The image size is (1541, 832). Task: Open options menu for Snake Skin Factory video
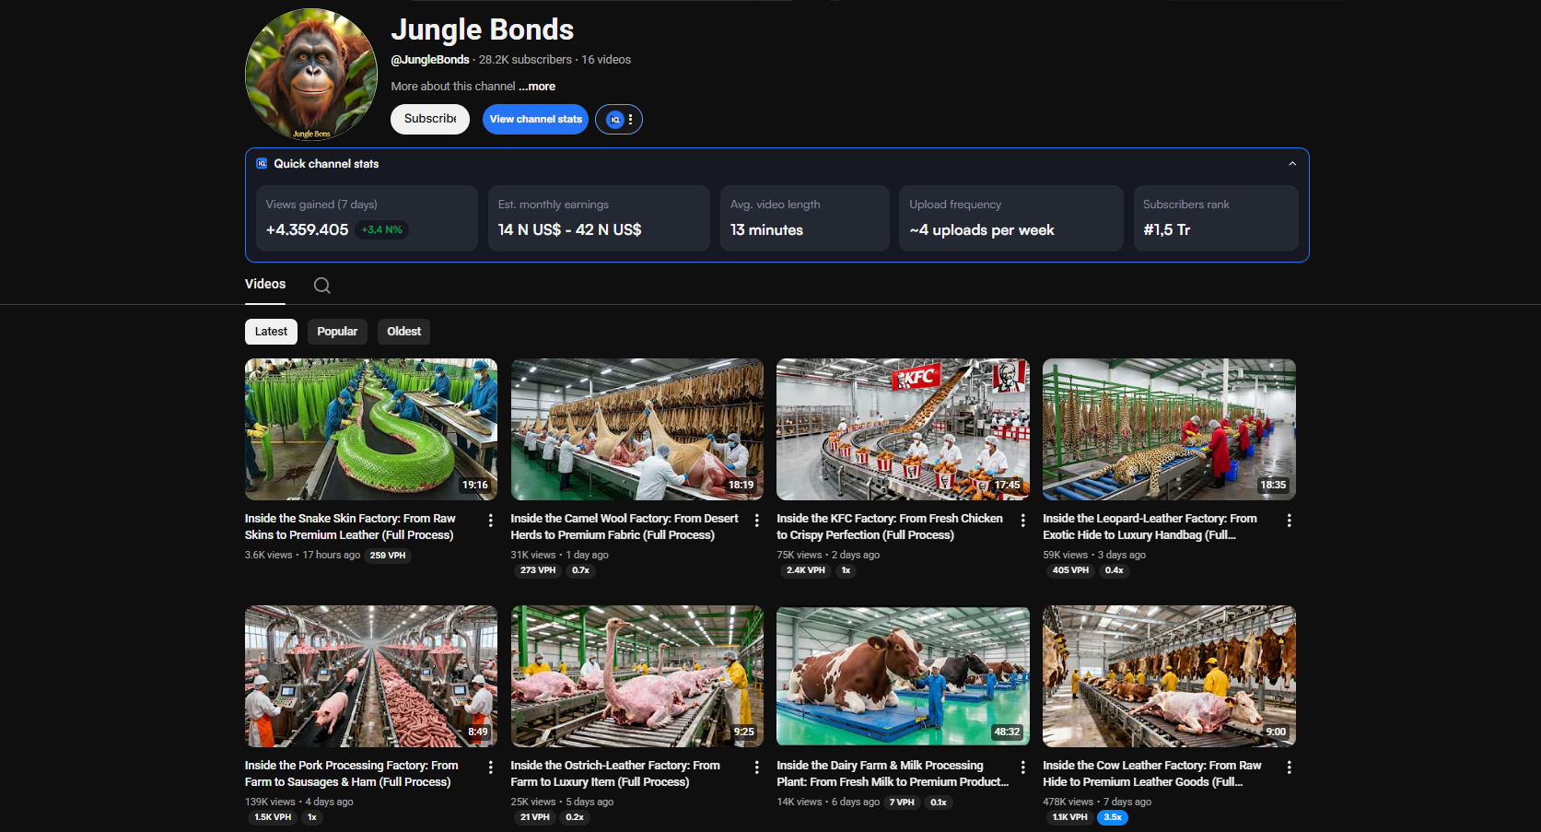pyautogui.click(x=490, y=521)
